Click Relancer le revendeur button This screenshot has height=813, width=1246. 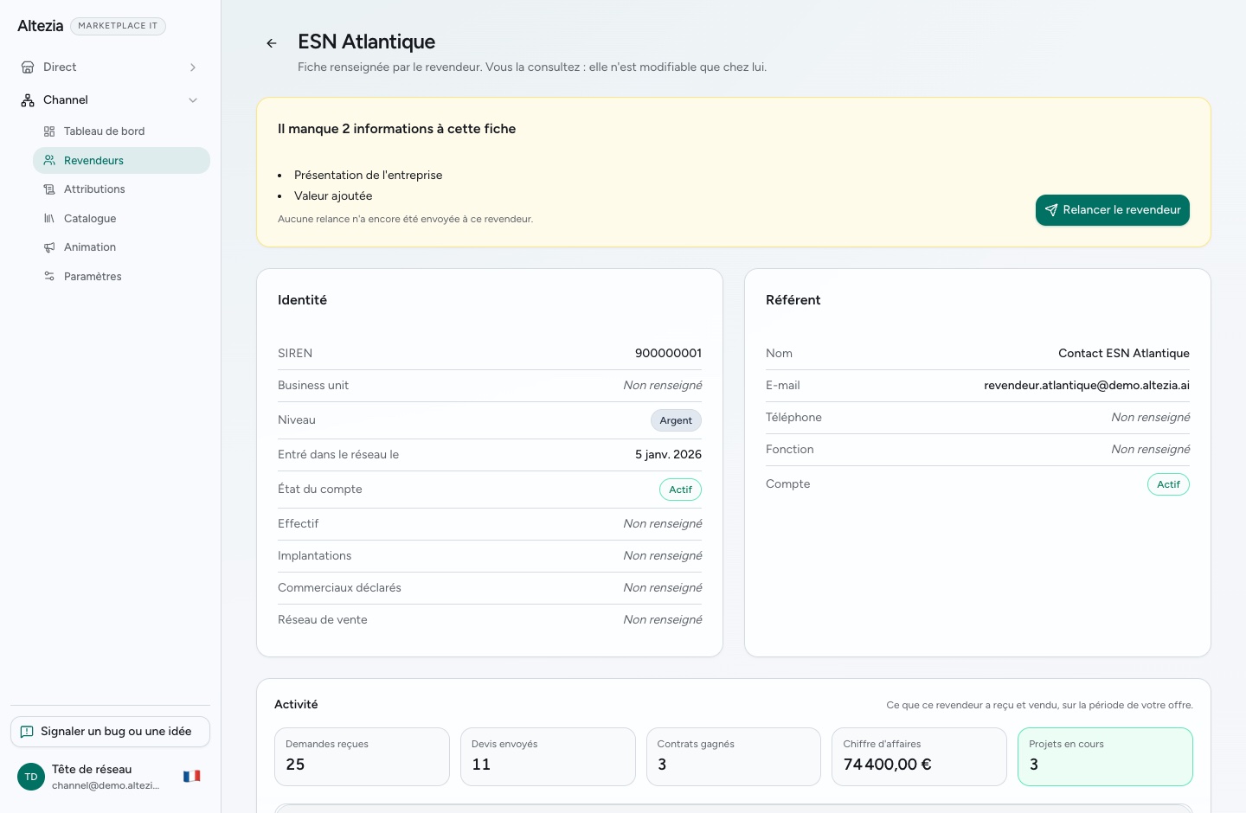pos(1113,210)
